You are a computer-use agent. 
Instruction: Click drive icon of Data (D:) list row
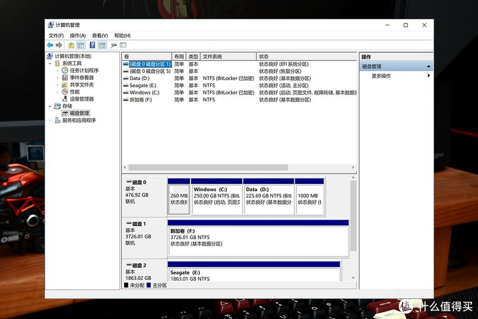126,78
